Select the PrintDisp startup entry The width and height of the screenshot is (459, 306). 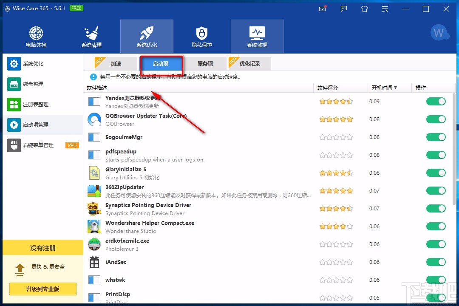[268, 297]
